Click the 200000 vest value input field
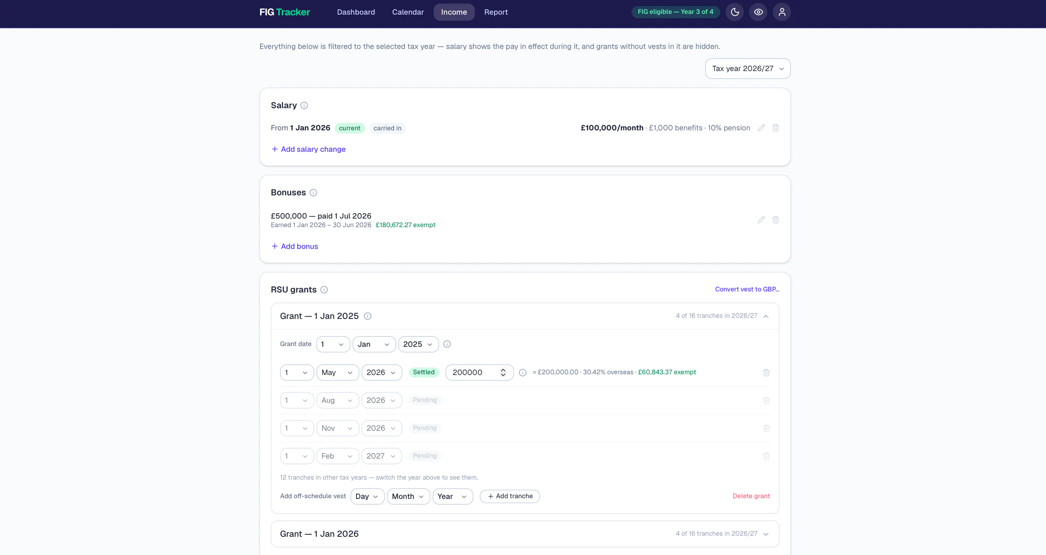 coord(479,373)
